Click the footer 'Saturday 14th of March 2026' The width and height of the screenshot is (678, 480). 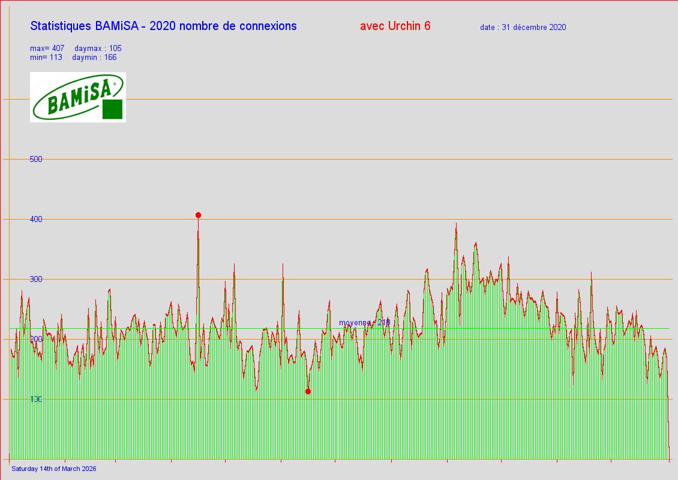pos(54,469)
